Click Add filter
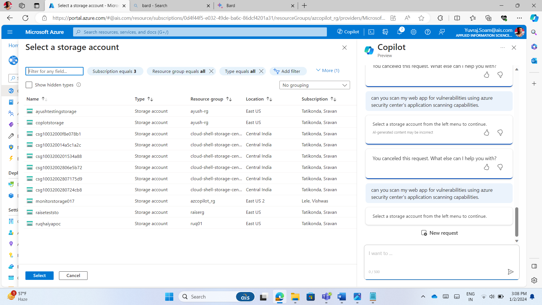 pyautogui.click(x=288, y=71)
